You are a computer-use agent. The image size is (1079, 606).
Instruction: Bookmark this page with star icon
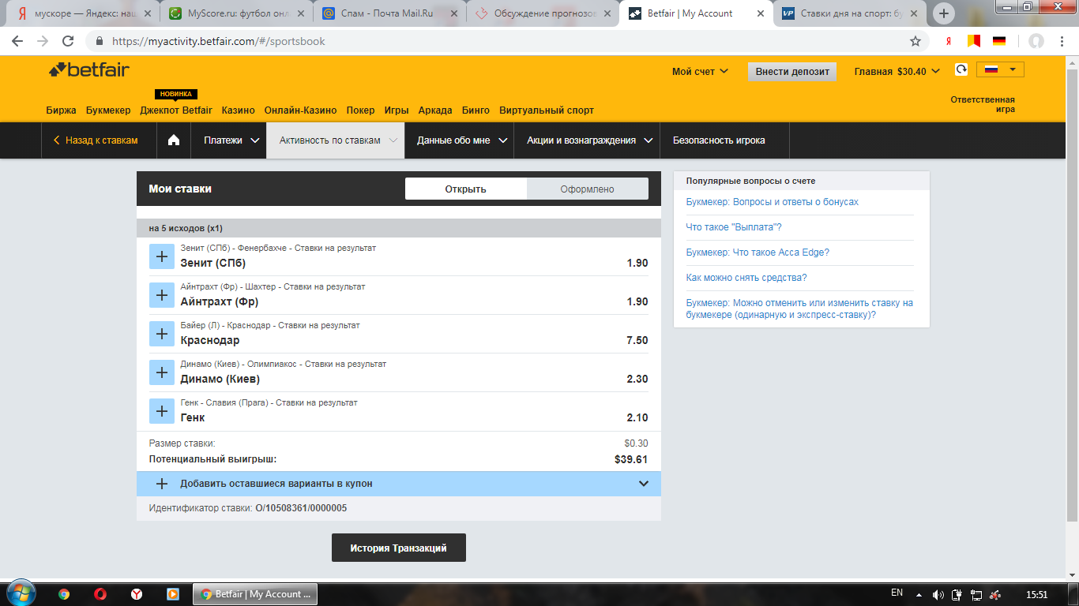coord(915,41)
